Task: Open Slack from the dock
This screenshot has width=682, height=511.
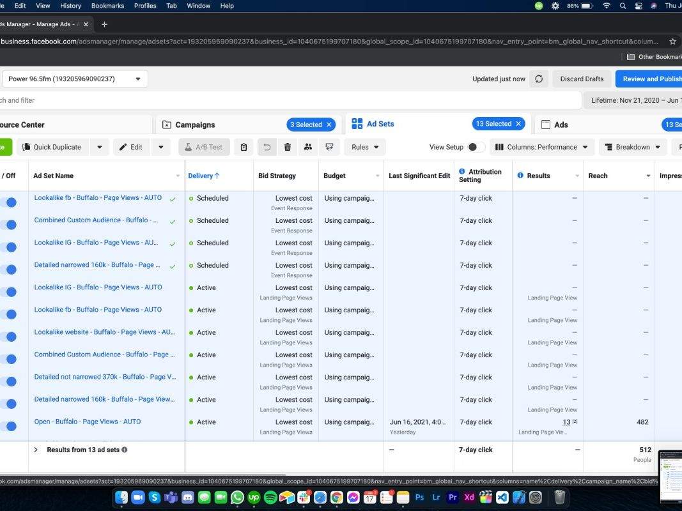Action: 303,497
